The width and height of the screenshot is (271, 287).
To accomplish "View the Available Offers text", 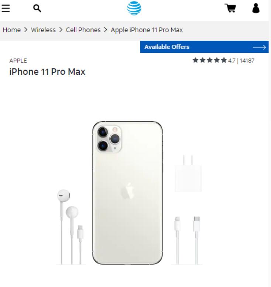I will pos(167,47).
